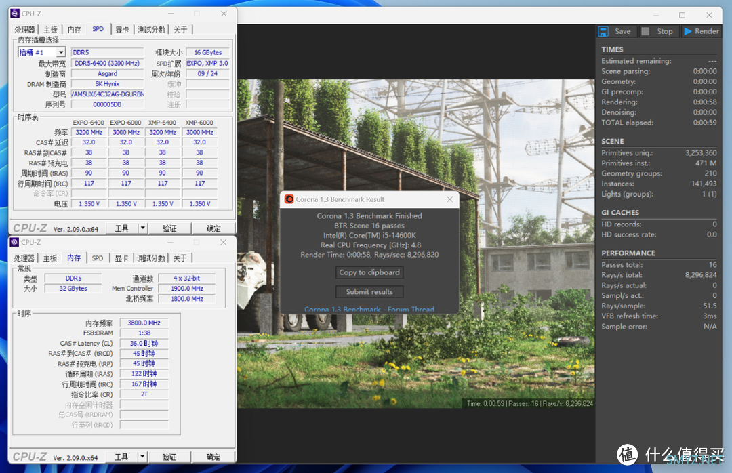Click 工具 button in bottom CPU-Z window

coord(121,456)
